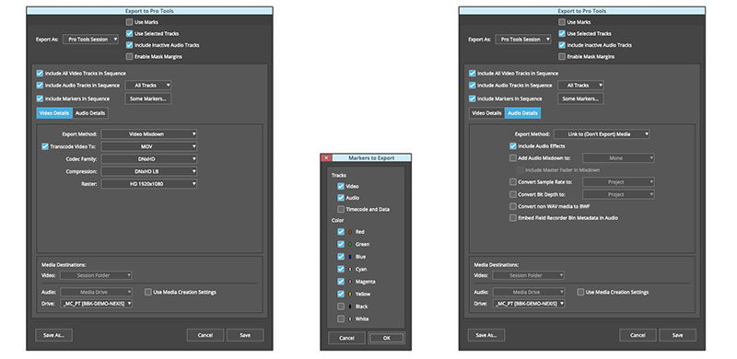
Task: Open Convert Bit Depth Project dropdown
Action: coord(618,194)
